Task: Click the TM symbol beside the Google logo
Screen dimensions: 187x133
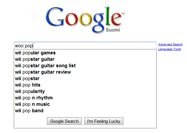Action: [x=123, y=13]
